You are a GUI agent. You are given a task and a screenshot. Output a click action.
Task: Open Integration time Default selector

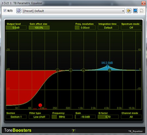click(x=108, y=27)
